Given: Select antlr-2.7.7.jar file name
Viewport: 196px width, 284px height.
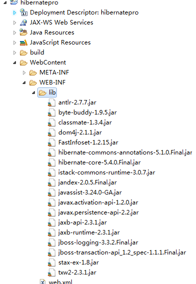Looking at the screenshot, I should pyautogui.click(x=77, y=102).
